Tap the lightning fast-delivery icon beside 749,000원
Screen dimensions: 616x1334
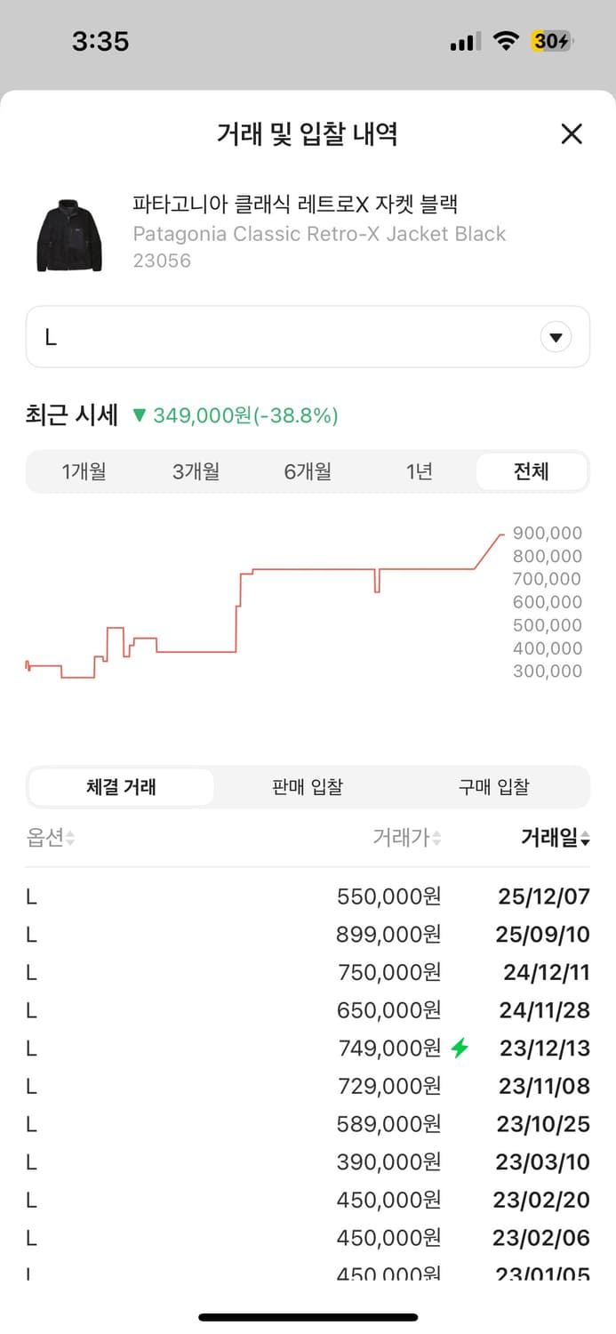pos(460,1048)
